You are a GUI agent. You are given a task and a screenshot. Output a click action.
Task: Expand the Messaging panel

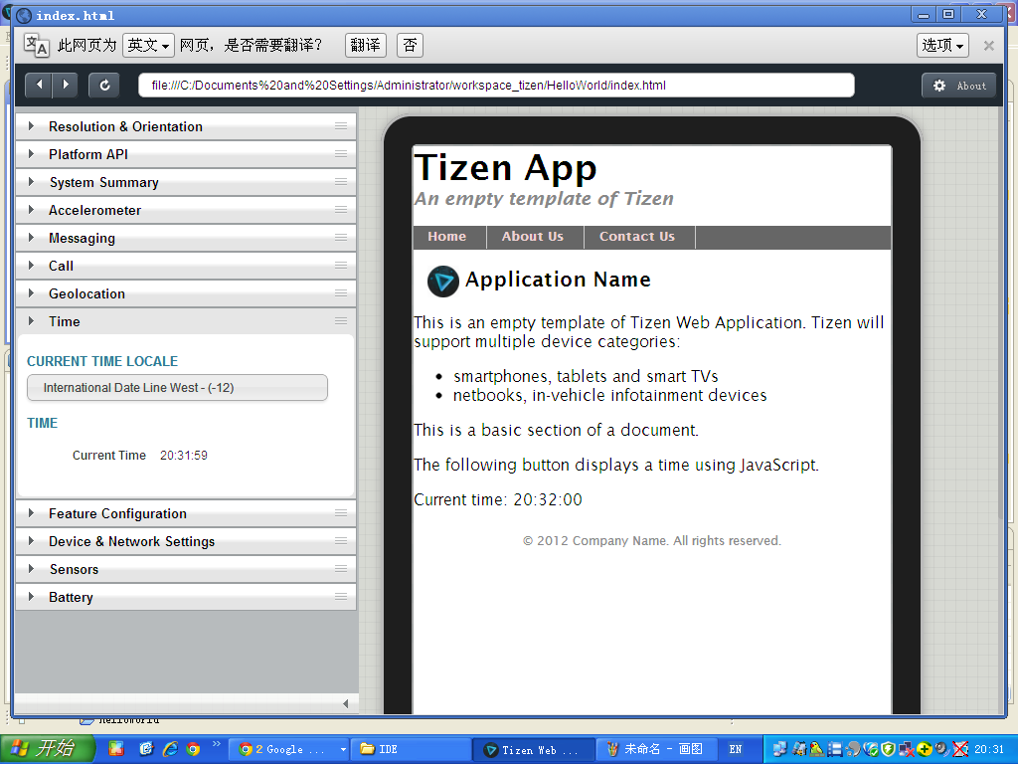pyautogui.click(x=186, y=239)
